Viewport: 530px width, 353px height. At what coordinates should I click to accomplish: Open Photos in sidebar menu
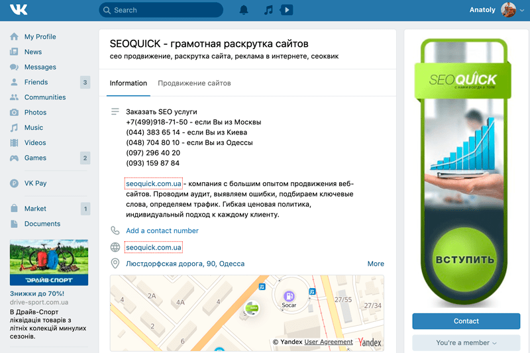[x=36, y=112]
